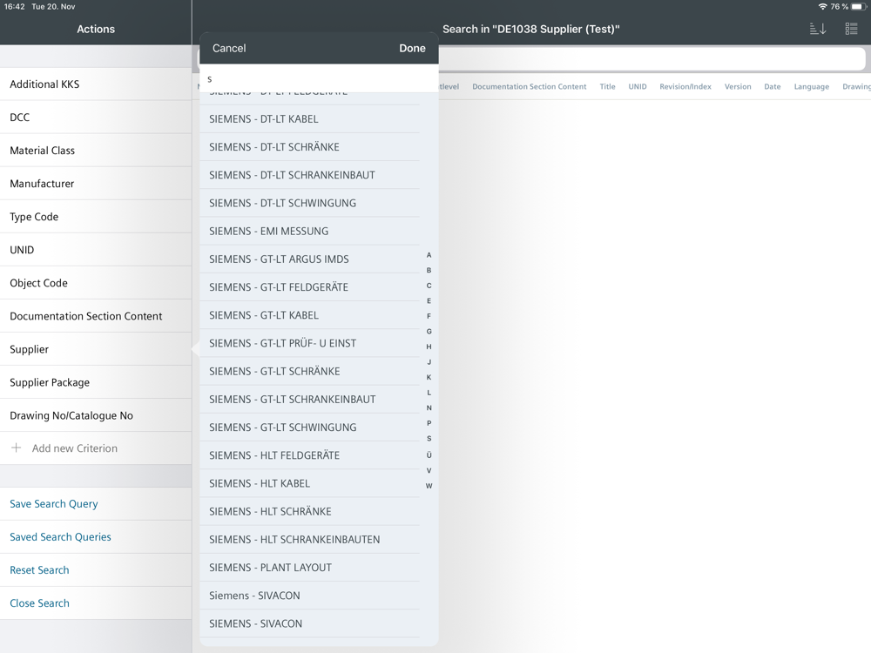The width and height of the screenshot is (871, 653).
Task: Open the UNID search criterion
Action: pyautogui.click(x=96, y=250)
